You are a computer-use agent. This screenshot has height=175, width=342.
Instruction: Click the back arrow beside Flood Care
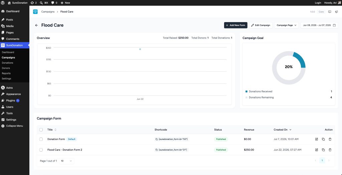coord(36,25)
